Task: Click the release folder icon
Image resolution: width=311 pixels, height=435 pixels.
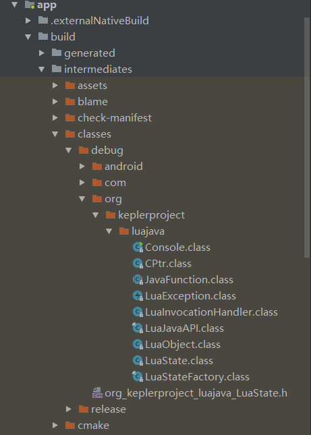Action: [x=84, y=409]
